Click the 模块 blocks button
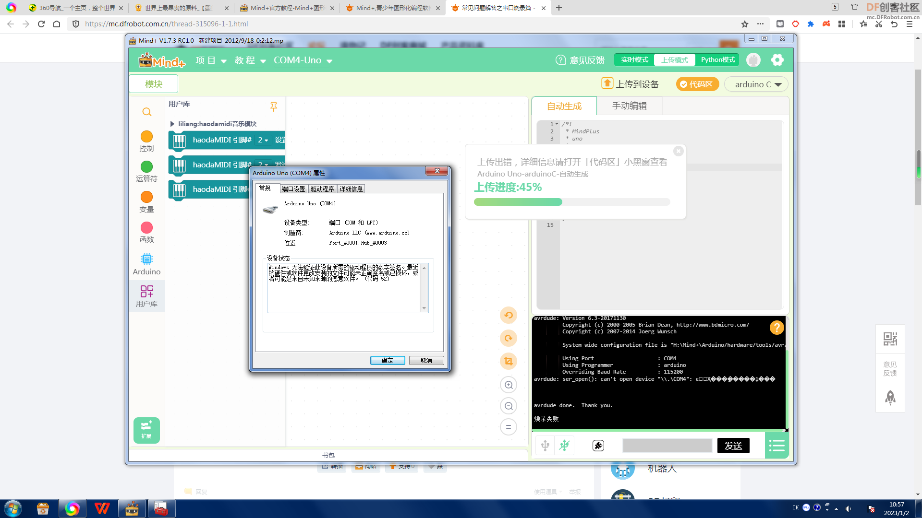 pos(154,84)
